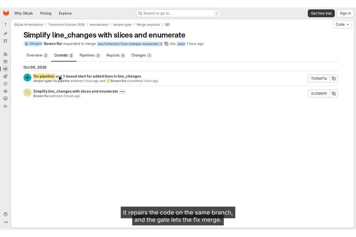Viewport: 356px width, 237px height.
Task: Open Bowen Rui author link on second commit
Action: (x=41, y=96)
